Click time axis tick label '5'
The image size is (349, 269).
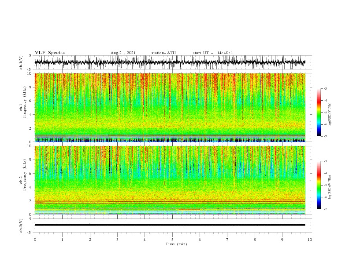(172, 240)
